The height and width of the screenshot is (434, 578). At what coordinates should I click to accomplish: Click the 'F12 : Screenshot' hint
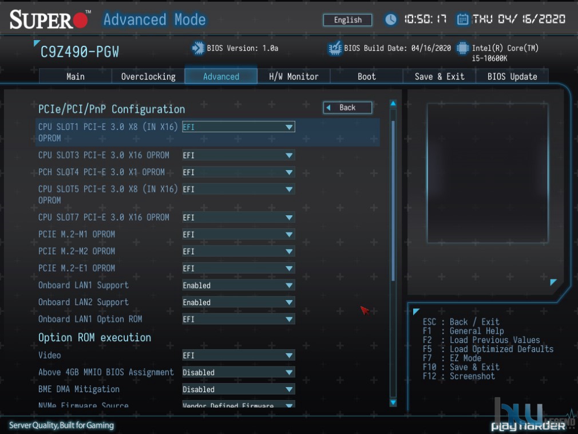pyautogui.click(x=459, y=376)
